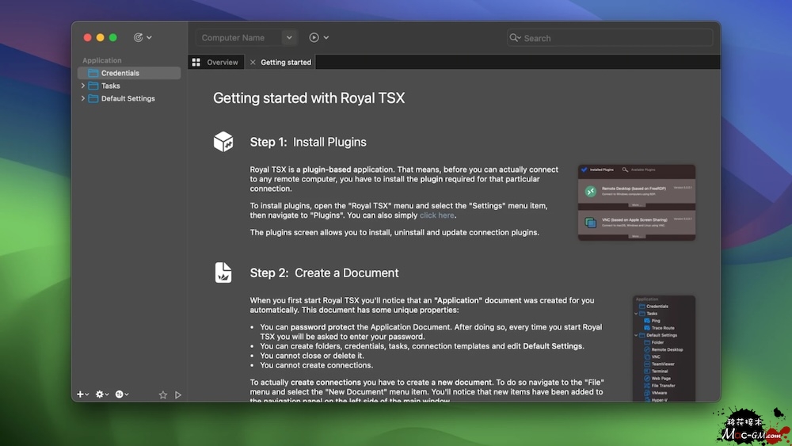
Task: Click the Step 1 plugin box icon
Action: tap(223, 142)
